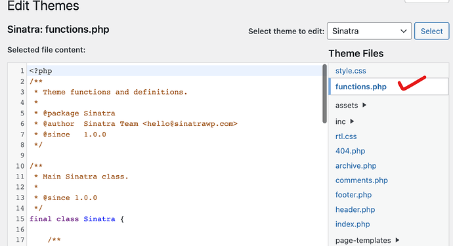
Task: Open footer.php theme file
Action: [x=353, y=195]
